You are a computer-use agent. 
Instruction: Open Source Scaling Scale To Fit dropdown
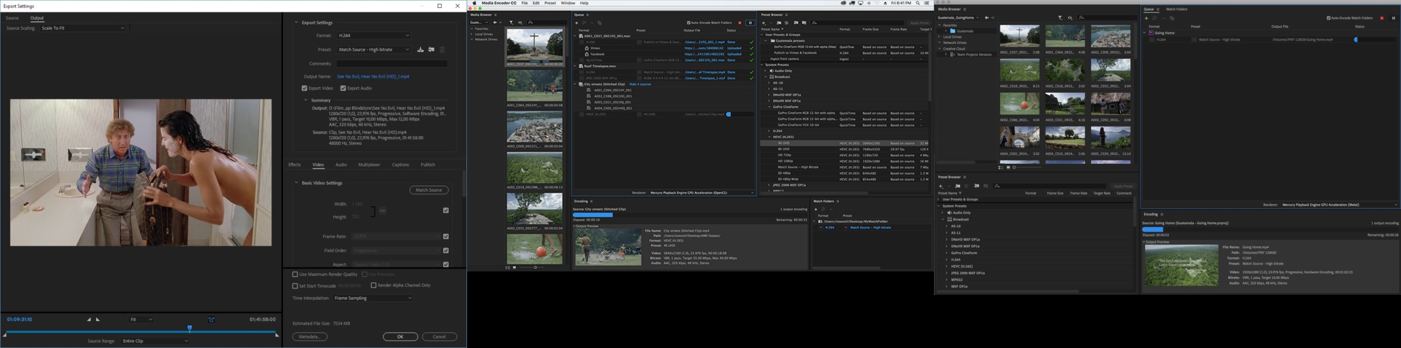(83, 28)
